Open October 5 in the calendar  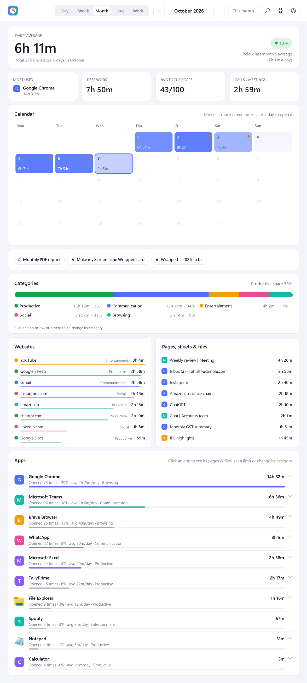point(34,164)
